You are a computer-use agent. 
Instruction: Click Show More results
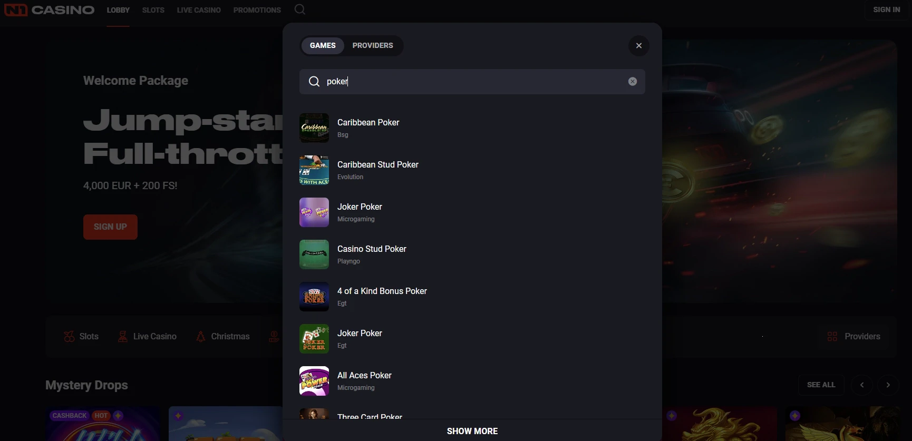pyautogui.click(x=472, y=431)
